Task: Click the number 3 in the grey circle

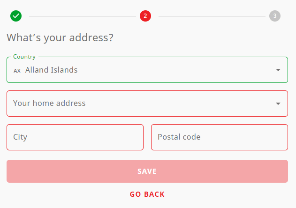Action: pyautogui.click(x=275, y=16)
